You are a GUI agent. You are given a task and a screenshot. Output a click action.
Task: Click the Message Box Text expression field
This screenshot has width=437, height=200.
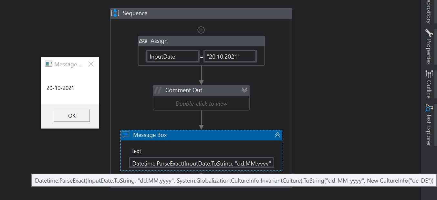coord(201,163)
